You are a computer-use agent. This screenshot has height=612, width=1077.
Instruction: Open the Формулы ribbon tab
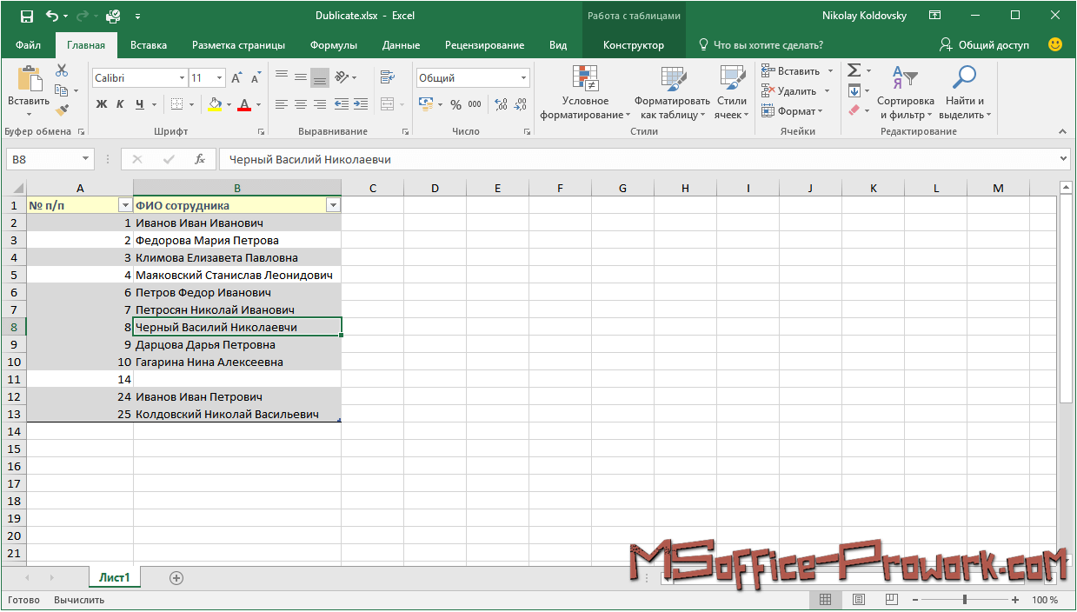pos(334,45)
